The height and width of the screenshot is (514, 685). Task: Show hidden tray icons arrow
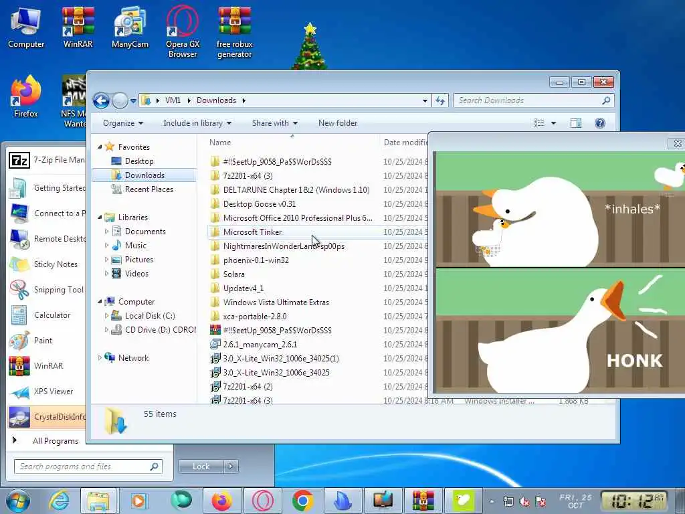492,502
